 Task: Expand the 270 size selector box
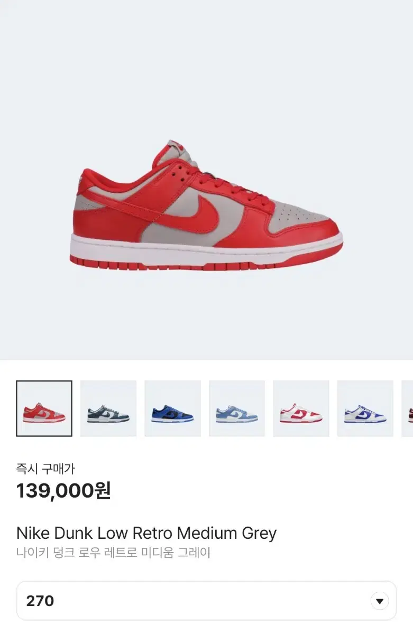pyautogui.click(x=206, y=601)
